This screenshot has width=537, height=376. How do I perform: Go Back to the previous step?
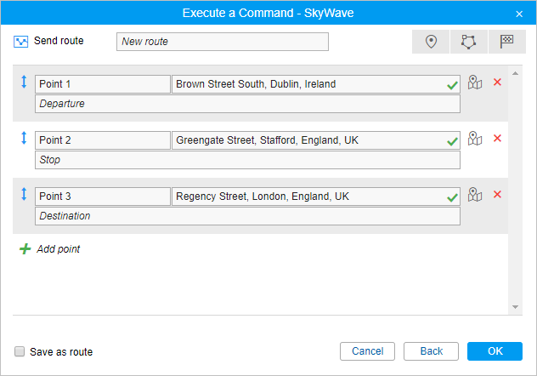432,351
